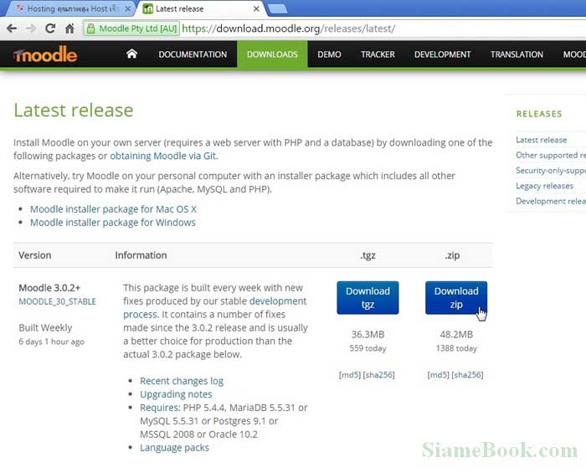Click the 'RELEASES' sidebar heading
This screenshot has width=586, height=473.
click(x=539, y=114)
